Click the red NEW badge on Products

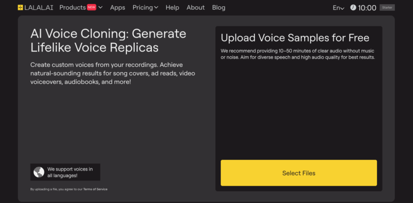[91, 7]
